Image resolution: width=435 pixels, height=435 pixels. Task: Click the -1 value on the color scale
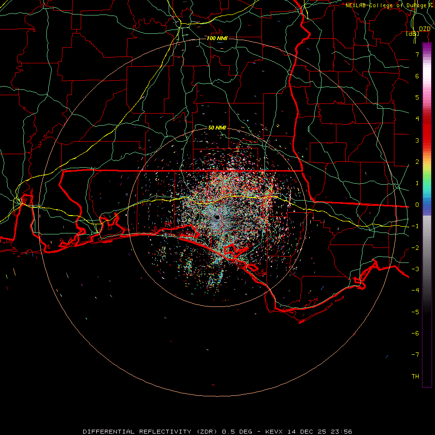[415, 226]
